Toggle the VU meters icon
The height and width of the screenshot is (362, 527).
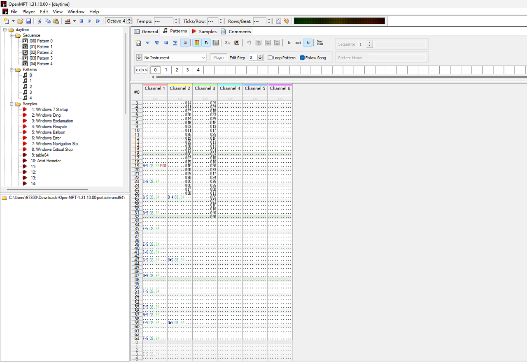click(x=197, y=43)
